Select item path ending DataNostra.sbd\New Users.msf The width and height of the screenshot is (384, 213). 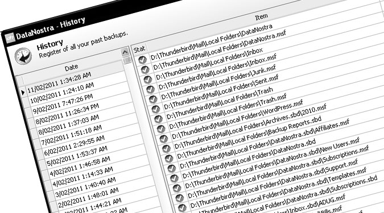pos(272,163)
